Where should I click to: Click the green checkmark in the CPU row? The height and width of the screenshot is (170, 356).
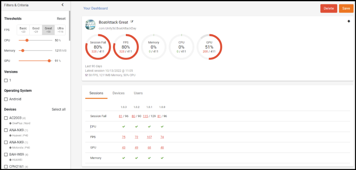[124, 126]
